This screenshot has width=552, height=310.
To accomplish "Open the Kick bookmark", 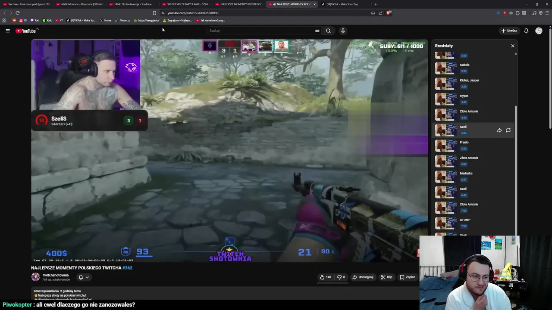I will click(x=47, y=20).
